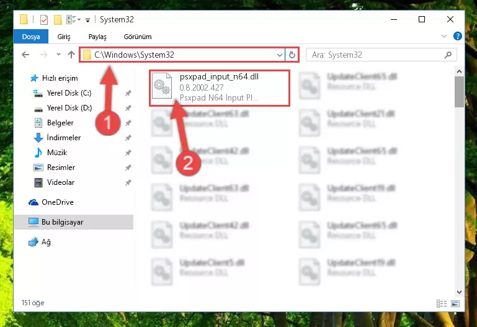Go back with the left arrow
Viewport: 477px width, 327px height.
tap(25, 55)
